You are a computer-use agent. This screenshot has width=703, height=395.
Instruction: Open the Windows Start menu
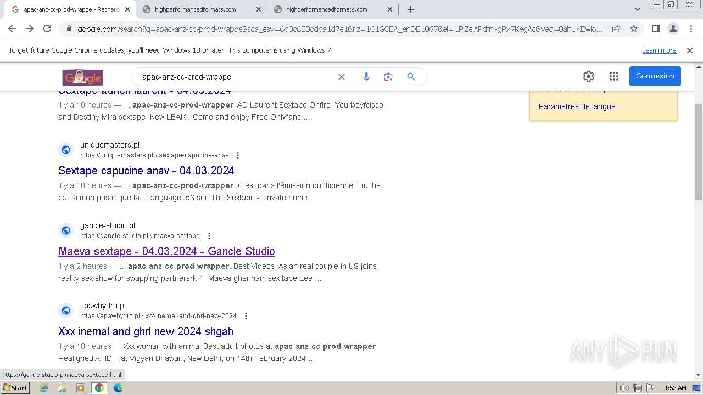coord(15,388)
